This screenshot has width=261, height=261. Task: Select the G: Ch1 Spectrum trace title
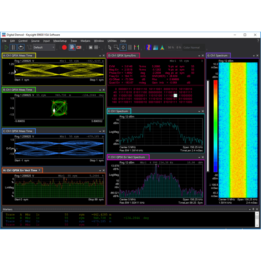pos(218,56)
